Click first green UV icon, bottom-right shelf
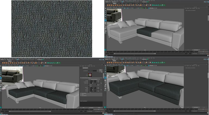This screenshot has height=115, width=209. click(153, 62)
